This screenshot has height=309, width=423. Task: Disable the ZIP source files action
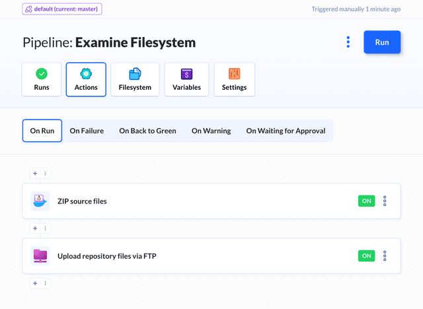point(366,201)
